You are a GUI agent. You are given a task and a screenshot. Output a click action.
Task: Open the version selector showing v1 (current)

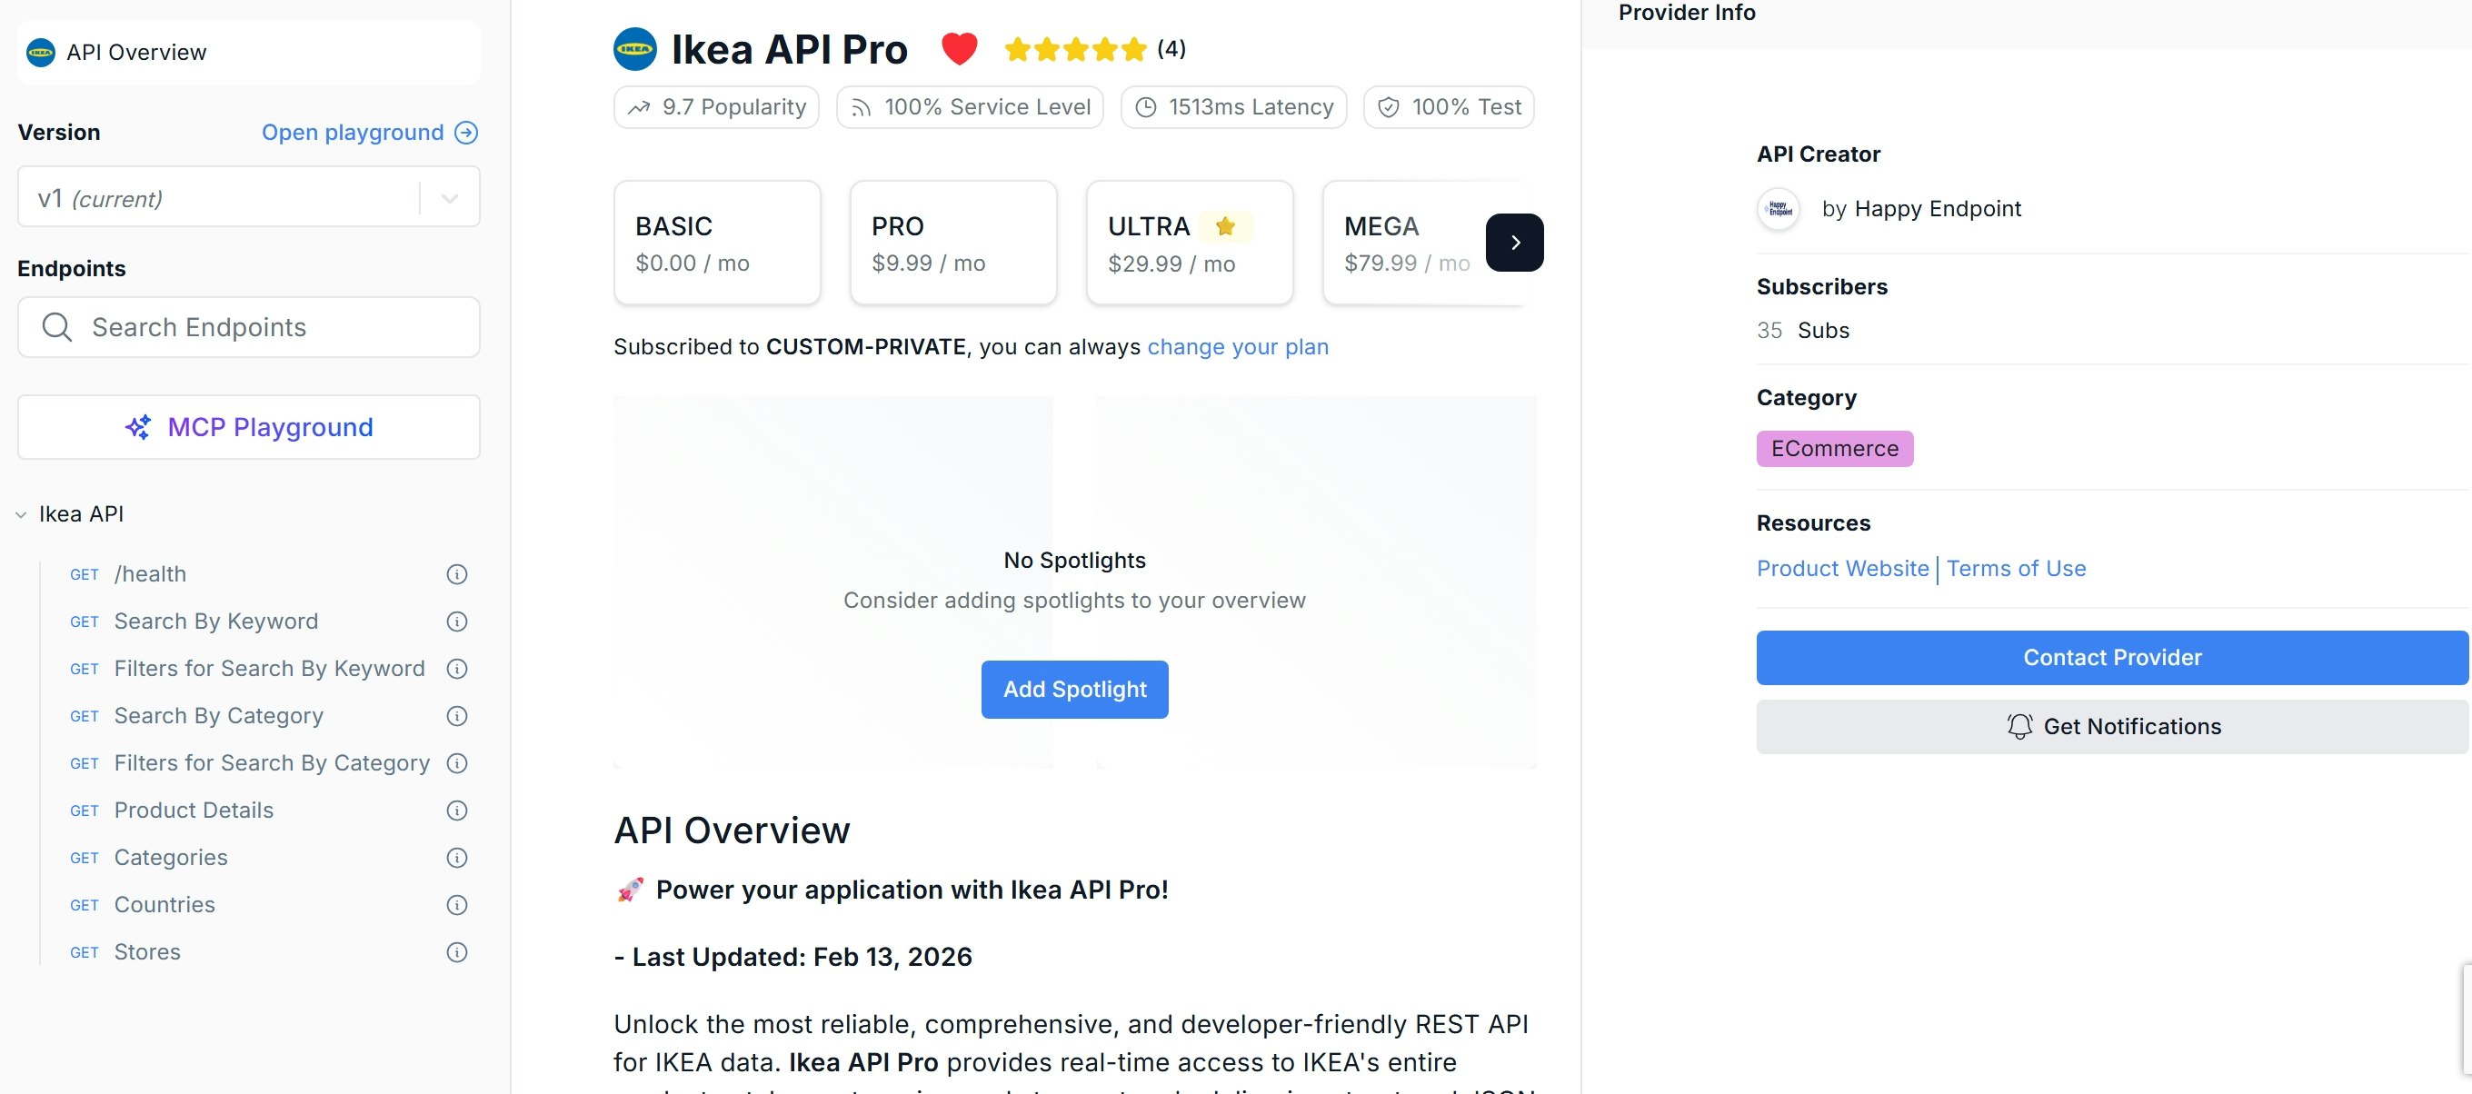[x=447, y=197]
